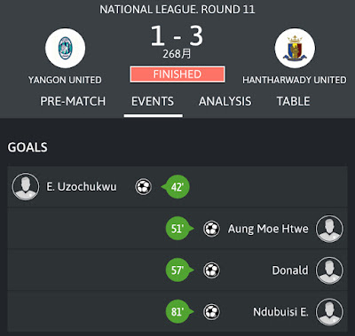Select the 81' goal minute marker
Image resolution: width=355 pixels, height=336 pixels.
[178, 312]
